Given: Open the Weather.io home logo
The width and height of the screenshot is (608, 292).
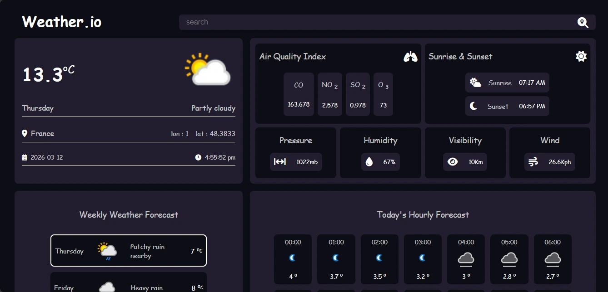Looking at the screenshot, I should tap(61, 21).
